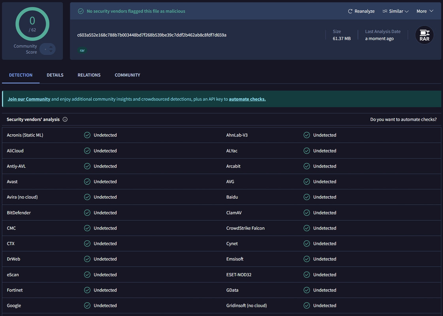Click the Gridinsoft (no cloud) undetected check icon

[307, 306]
